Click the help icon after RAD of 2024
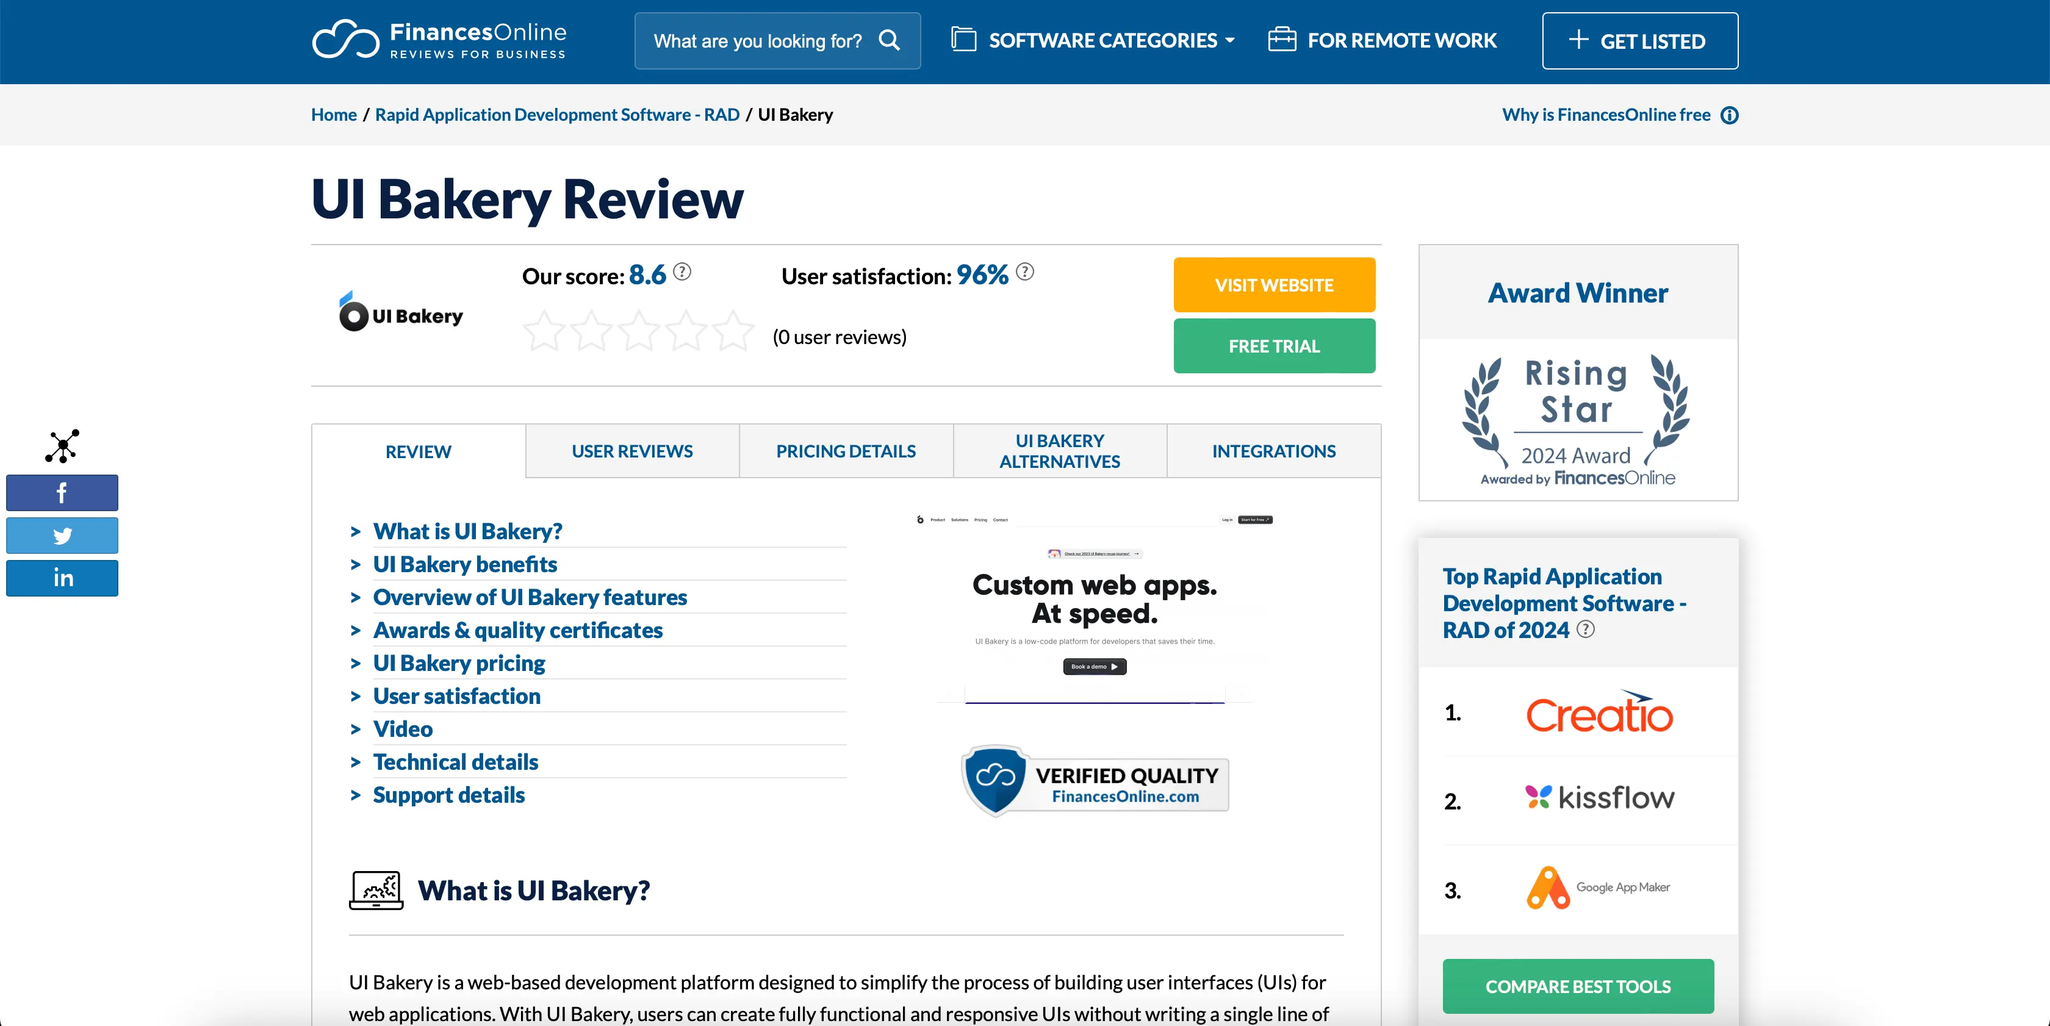Image resolution: width=2050 pixels, height=1026 pixels. tap(1585, 630)
